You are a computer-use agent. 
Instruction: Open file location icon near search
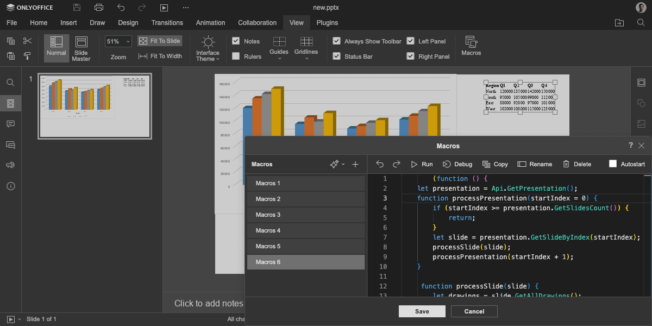tap(619, 23)
